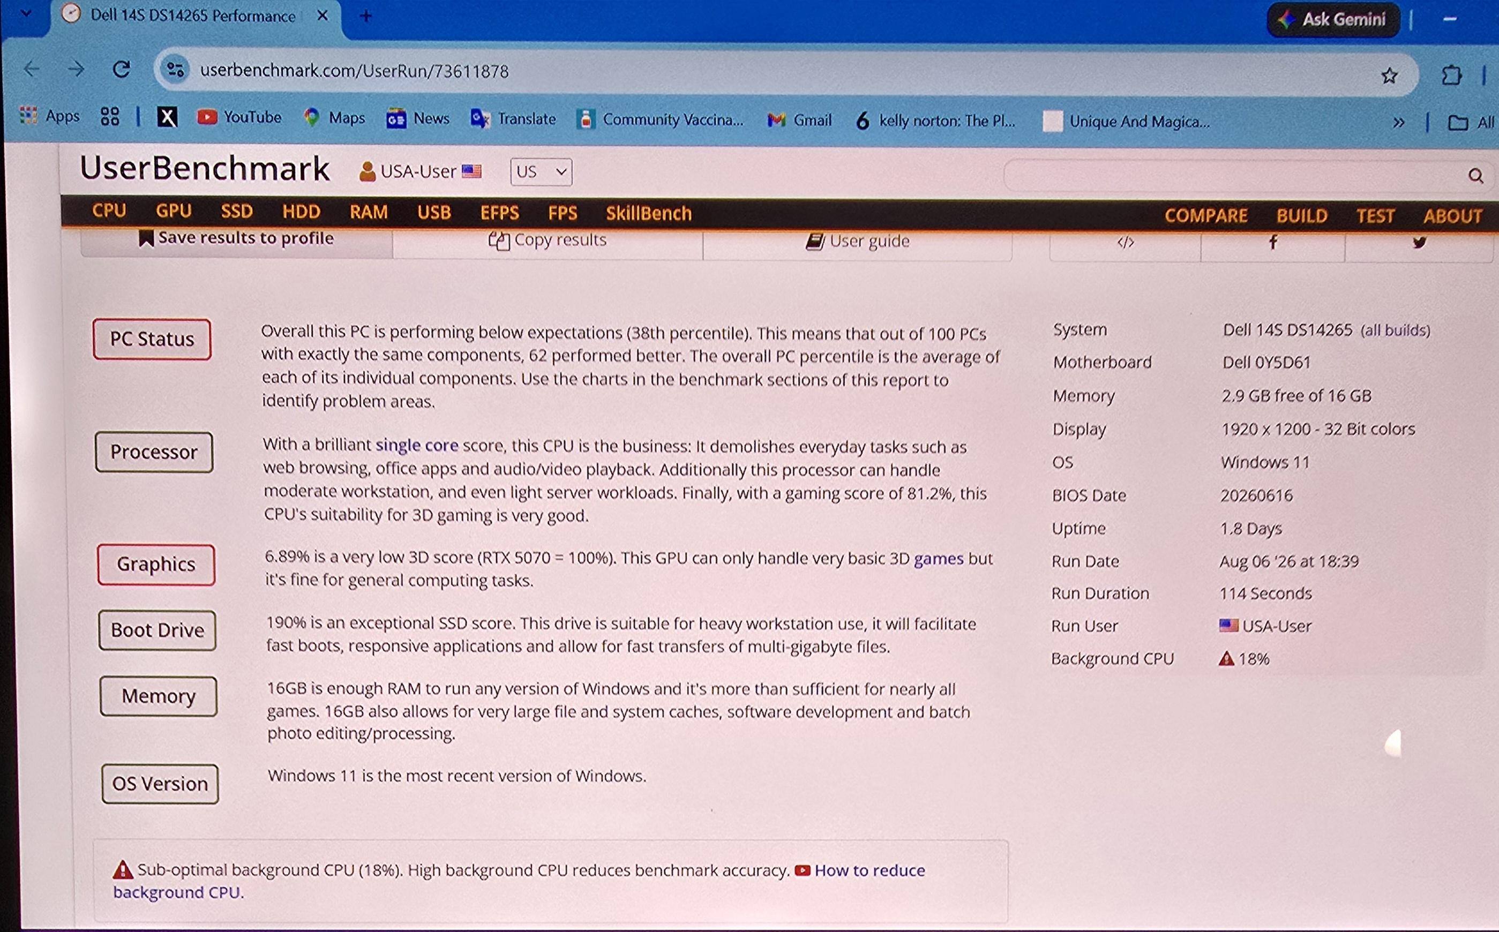Open tab search dropdown arrow

26,12
